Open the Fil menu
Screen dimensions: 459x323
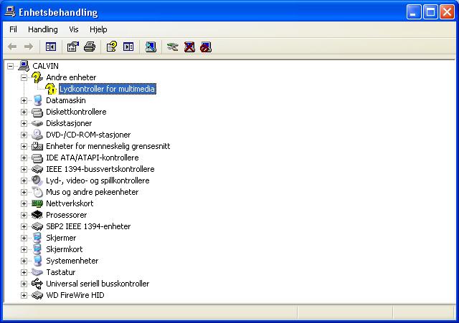(x=13, y=29)
